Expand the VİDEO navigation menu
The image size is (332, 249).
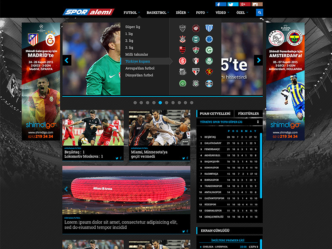[222, 13]
